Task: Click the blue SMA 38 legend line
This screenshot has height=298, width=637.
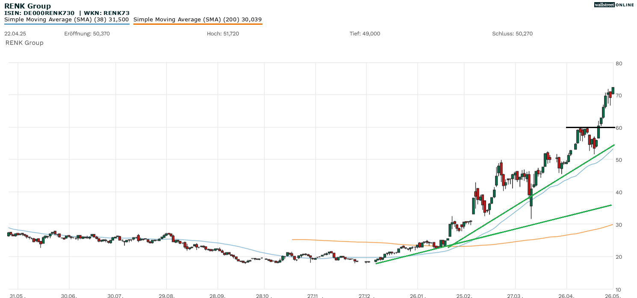Action: [67, 24]
